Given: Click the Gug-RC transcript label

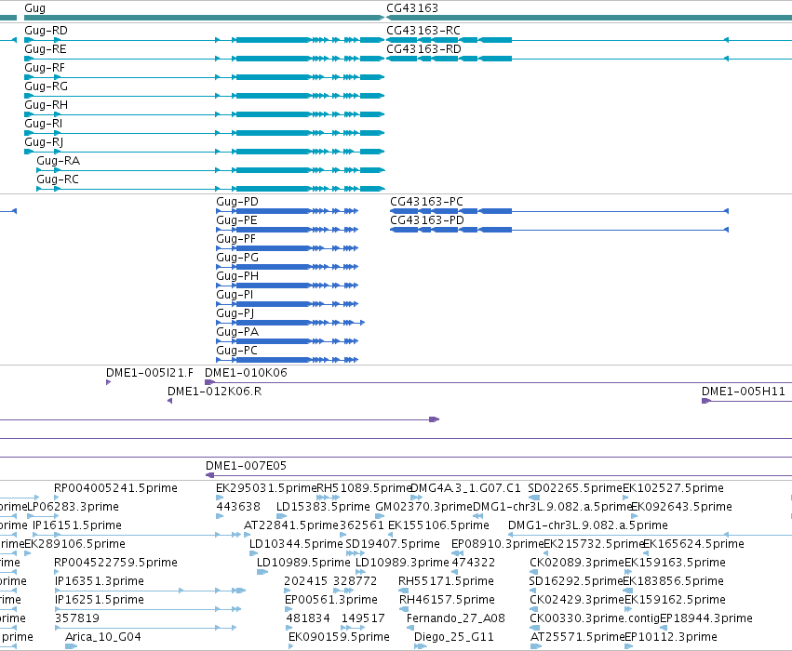Looking at the screenshot, I should (58, 179).
